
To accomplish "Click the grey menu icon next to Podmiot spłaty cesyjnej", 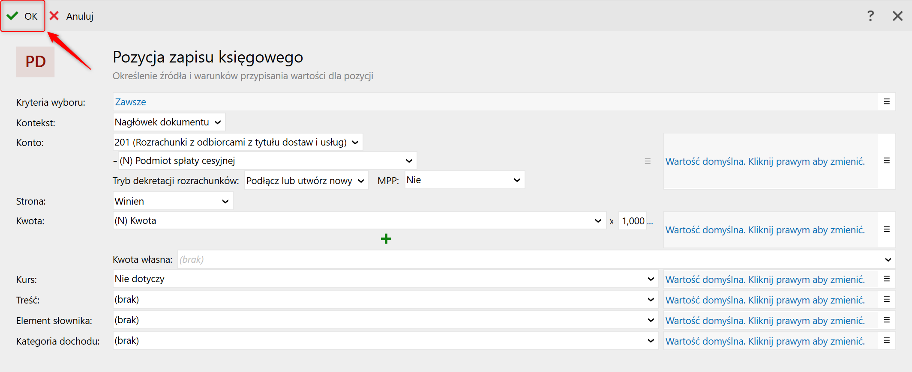I will [x=648, y=161].
